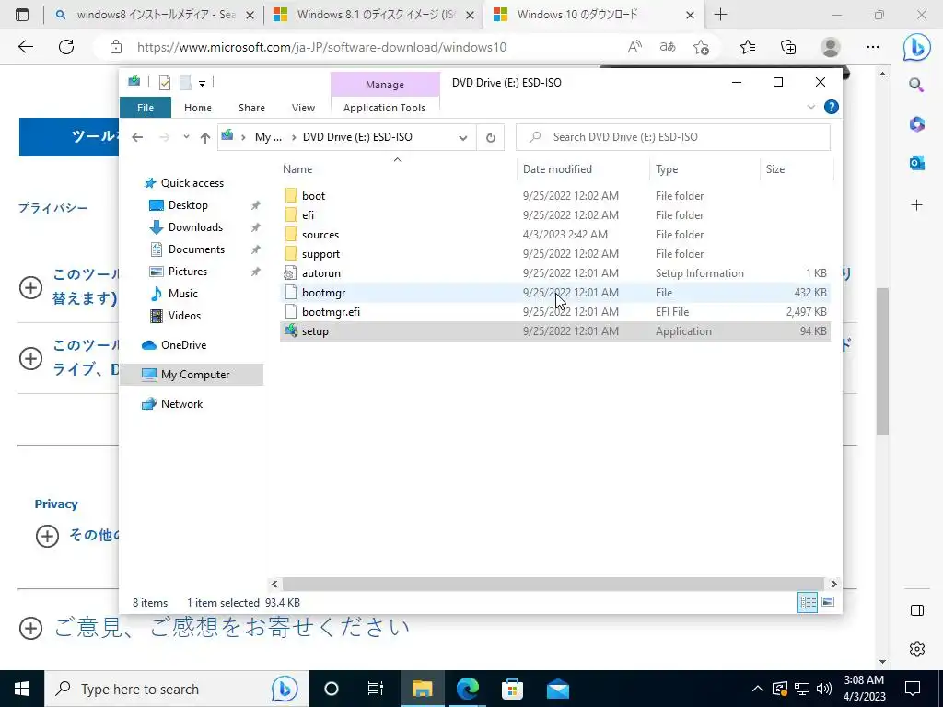
Task: Show hidden system tray icons
Action: point(758,689)
